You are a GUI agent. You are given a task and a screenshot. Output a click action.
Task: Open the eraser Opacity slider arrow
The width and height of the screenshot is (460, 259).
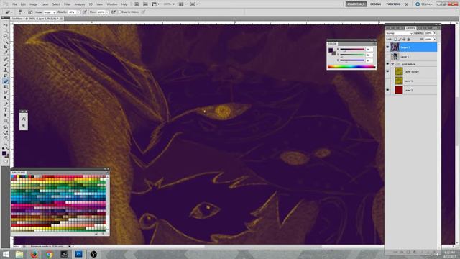78,12
